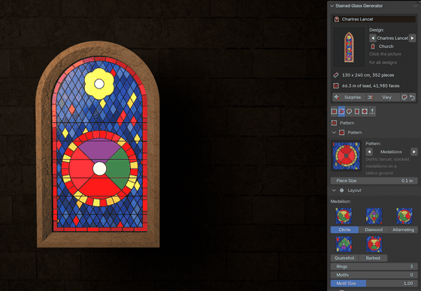The width and height of the screenshot is (421, 291).
Task: Click the undo arrow icon beside Vary
Action: click(x=412, y=97)
